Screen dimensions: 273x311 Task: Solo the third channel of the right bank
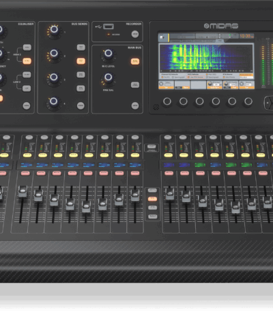[199, 155]
